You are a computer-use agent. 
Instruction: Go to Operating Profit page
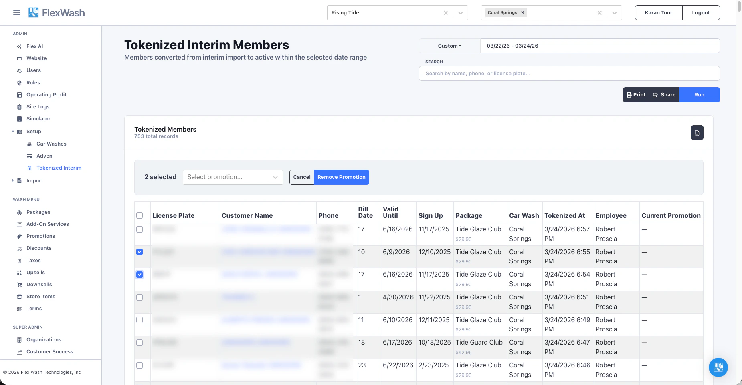pos(47,95)
